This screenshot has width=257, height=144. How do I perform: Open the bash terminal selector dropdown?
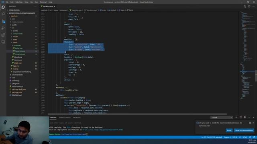(222, 118)
